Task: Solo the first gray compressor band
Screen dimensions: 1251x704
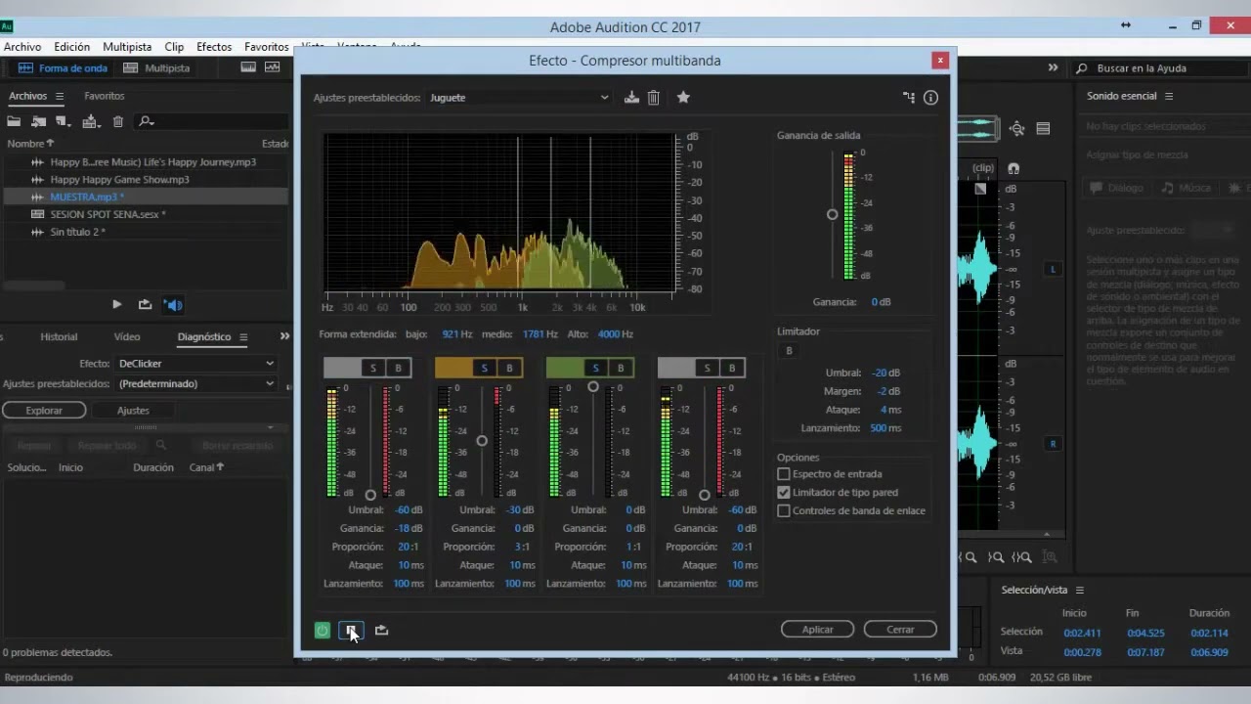Action: point(372,368)
